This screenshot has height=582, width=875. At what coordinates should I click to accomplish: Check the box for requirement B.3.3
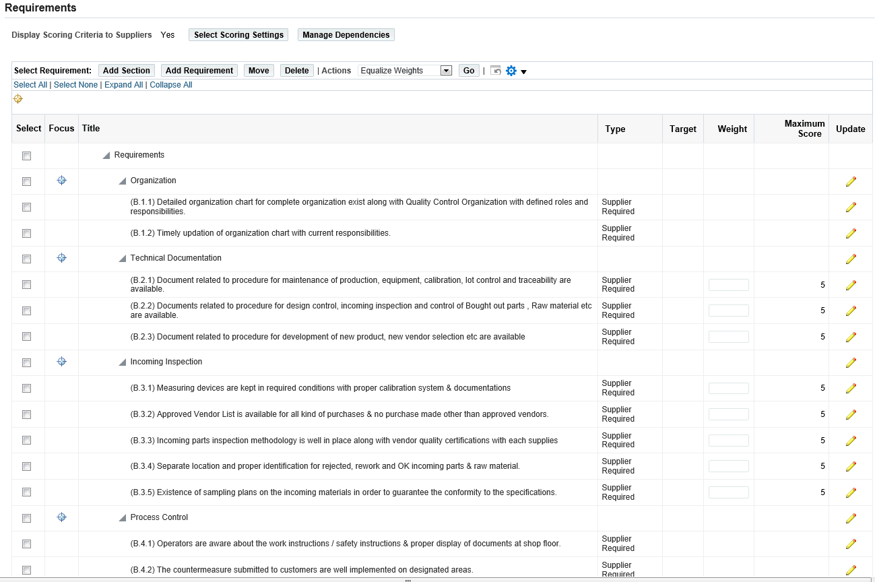coord(26,440)
